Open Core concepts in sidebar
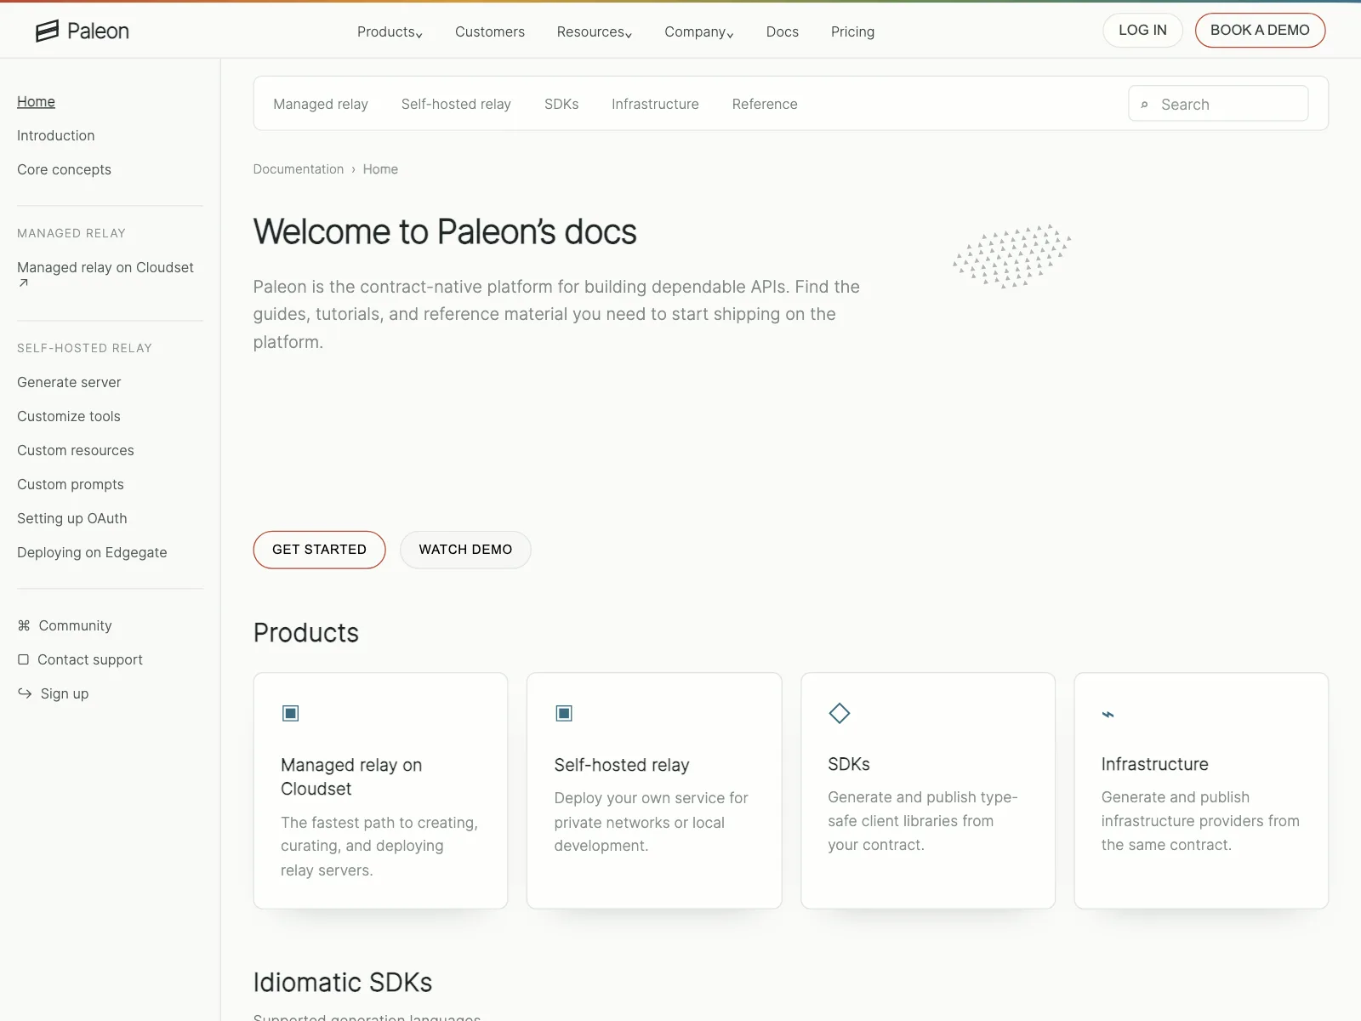 click(x=64, y=169)
